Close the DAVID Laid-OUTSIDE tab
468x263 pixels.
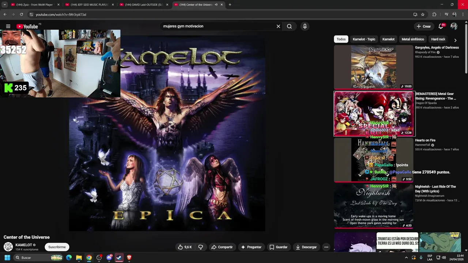[167, 5]
